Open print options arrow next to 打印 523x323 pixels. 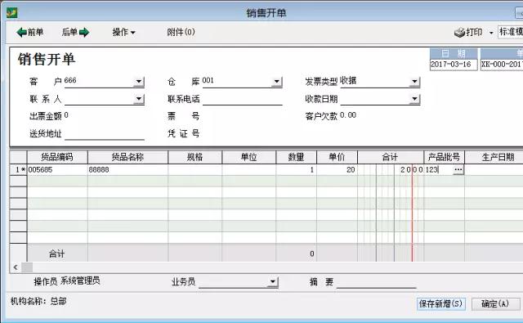[x=491, y=33]
